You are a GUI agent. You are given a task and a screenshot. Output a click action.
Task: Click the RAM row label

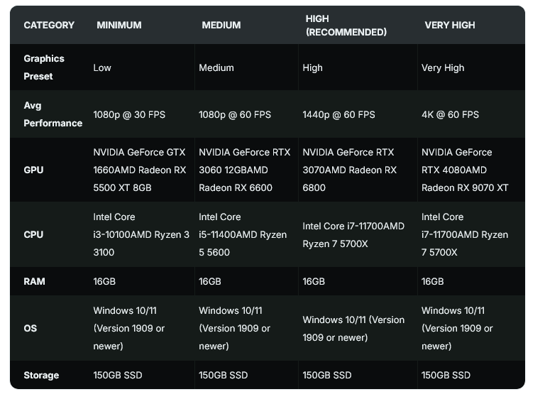(x=34, y=281)
